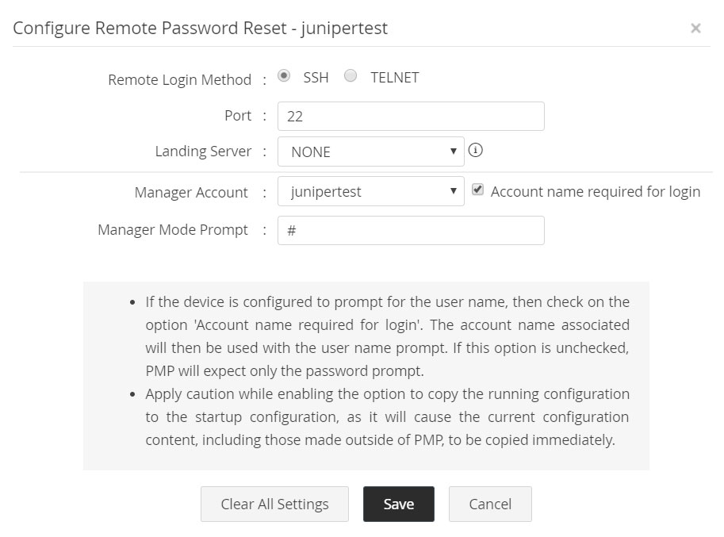
Task: Click the Cancel button
Action: (489, 504)
